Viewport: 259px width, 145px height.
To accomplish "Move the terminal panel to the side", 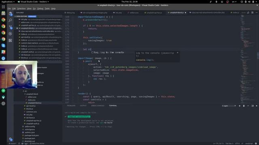I will tap(253, 106).
